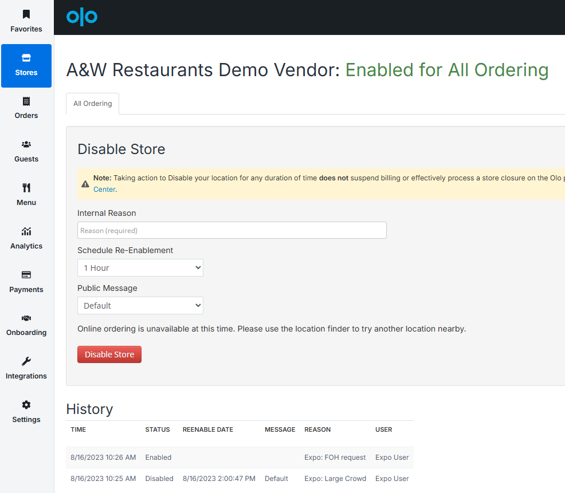This screenshot has height=493, width=565.
Task: Expand the Schedule Re-Enablement 1 Hour dropdown
Action: click(140, 267)
